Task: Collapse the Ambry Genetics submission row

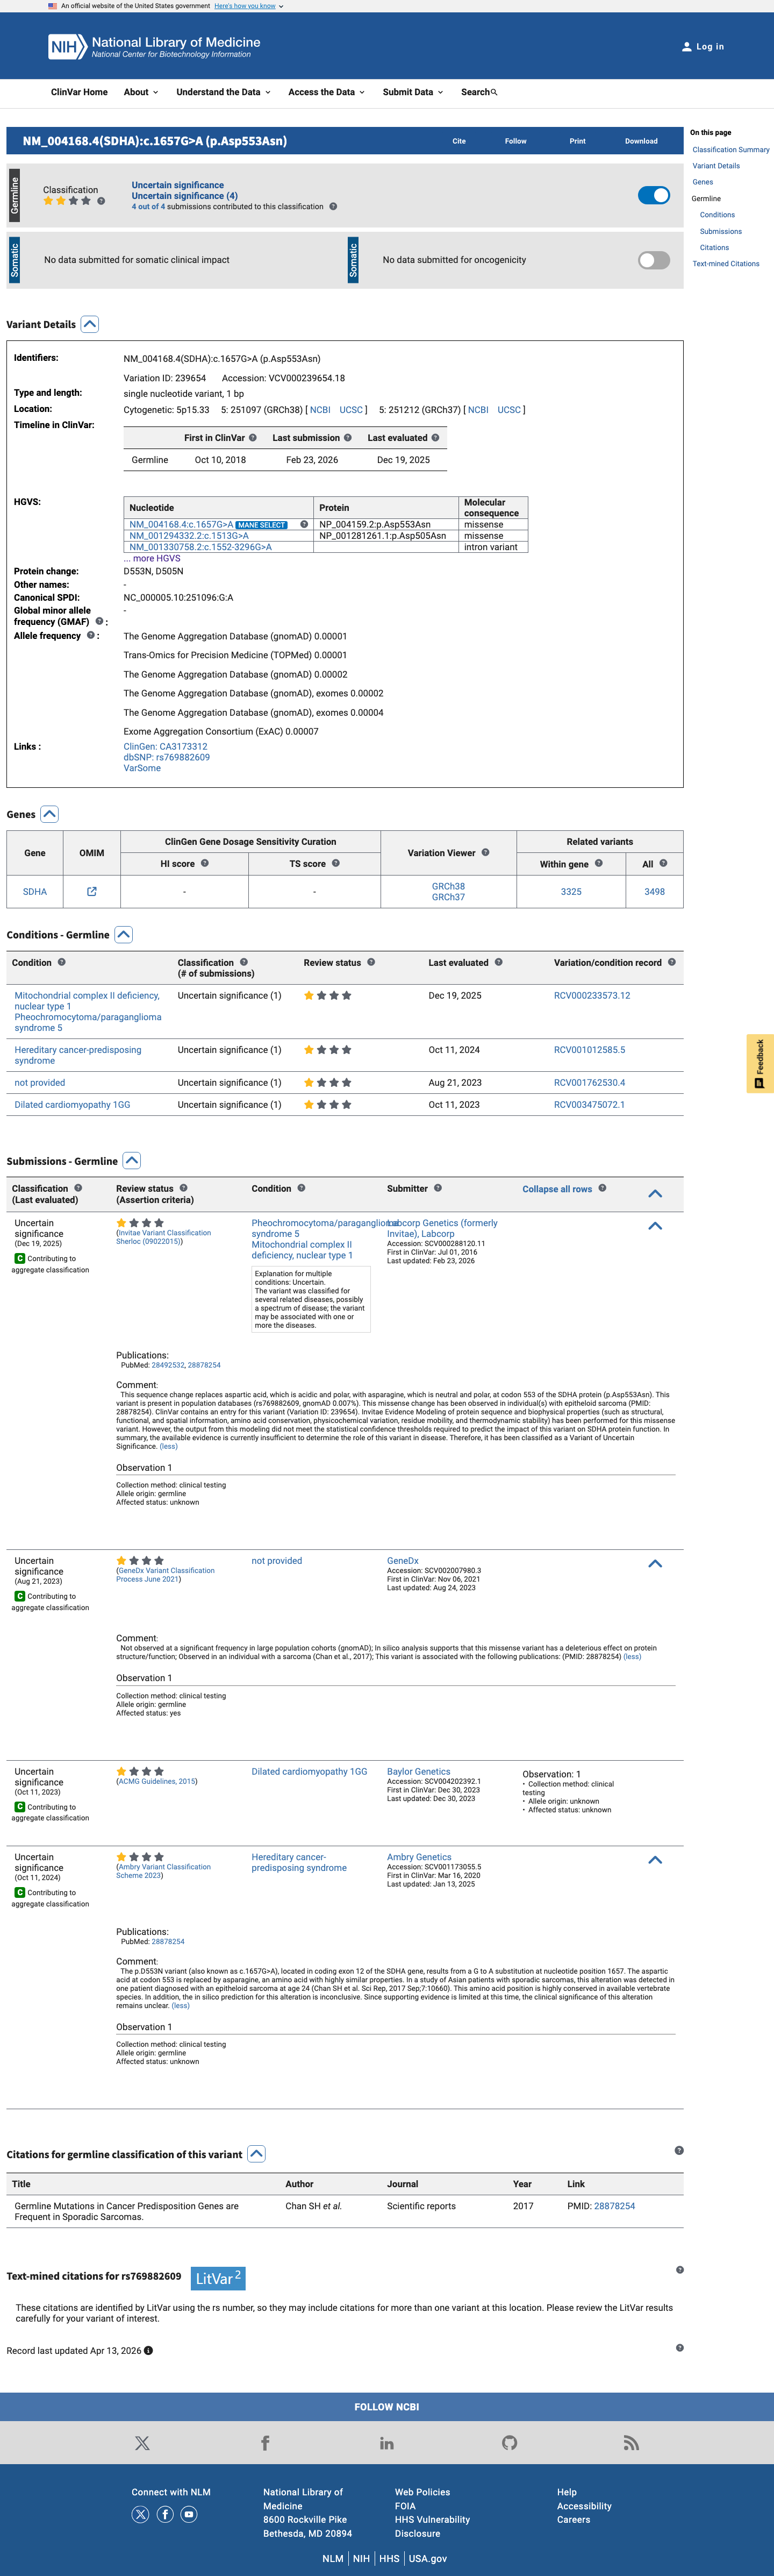Action: click(655, 1860)
